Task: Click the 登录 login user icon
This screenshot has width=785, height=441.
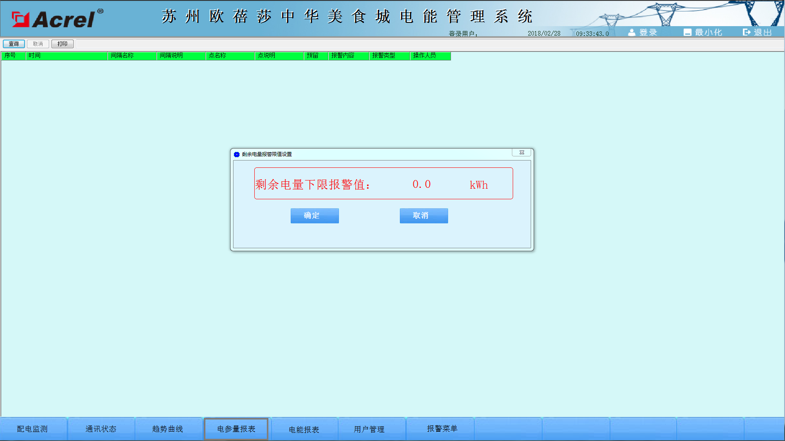Action: [632, 32]
